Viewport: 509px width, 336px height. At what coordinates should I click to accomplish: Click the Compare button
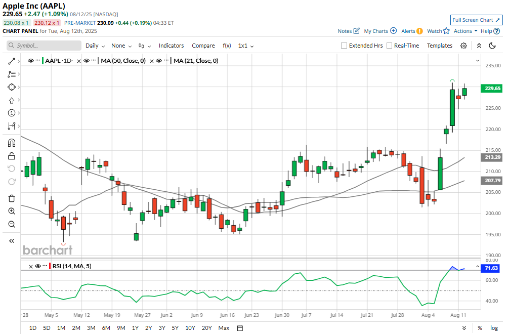(203, 46)
